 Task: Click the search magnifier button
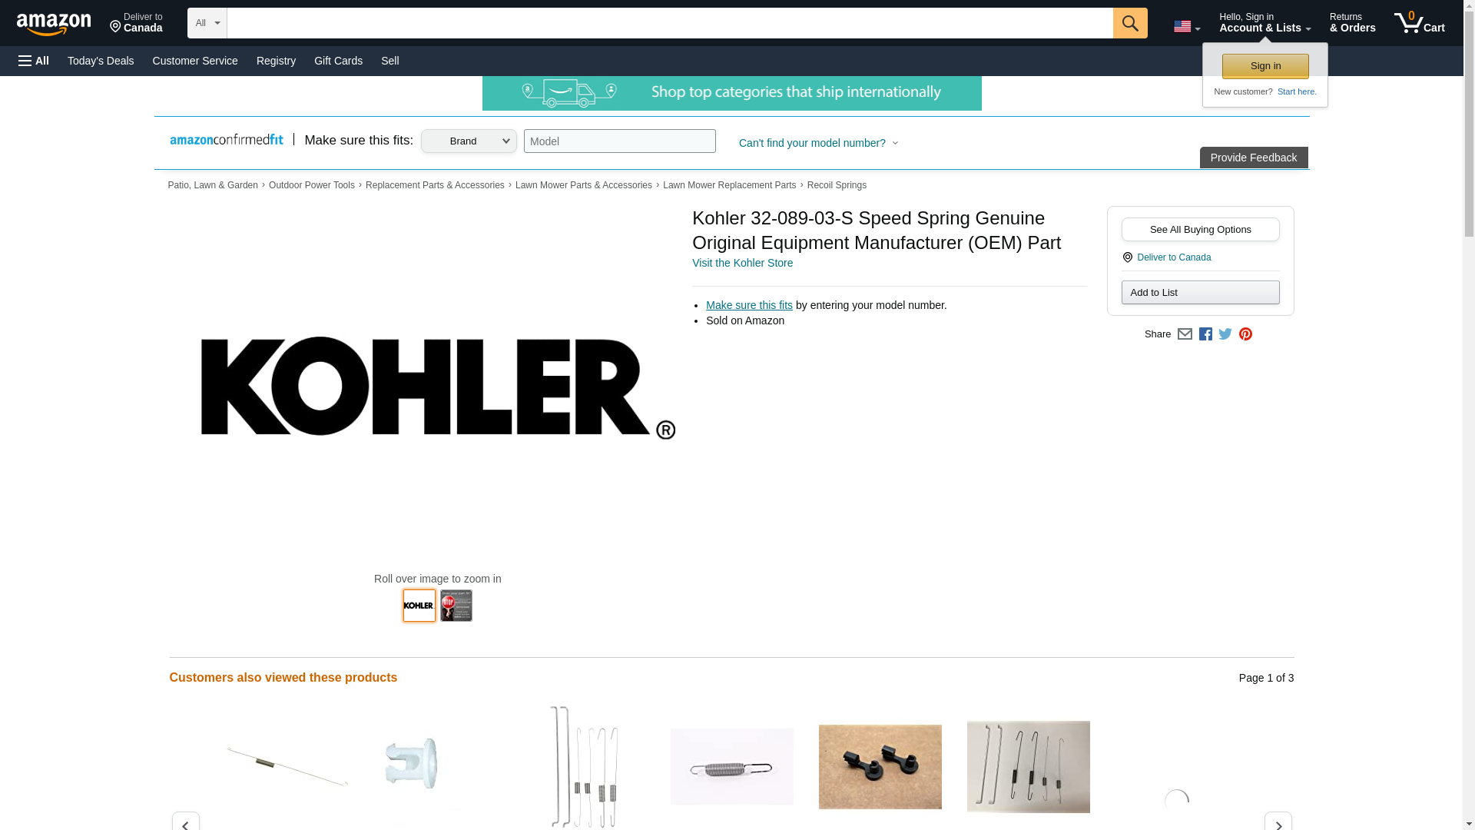click(x=1129, y=23)
